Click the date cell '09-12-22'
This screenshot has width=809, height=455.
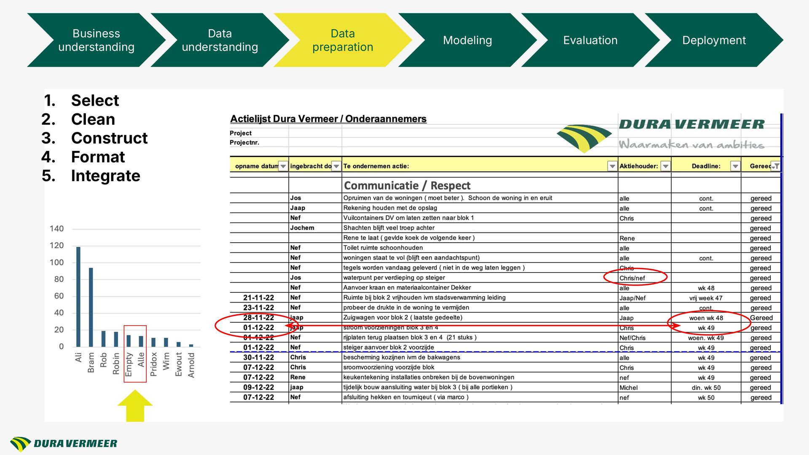(258, 387)
